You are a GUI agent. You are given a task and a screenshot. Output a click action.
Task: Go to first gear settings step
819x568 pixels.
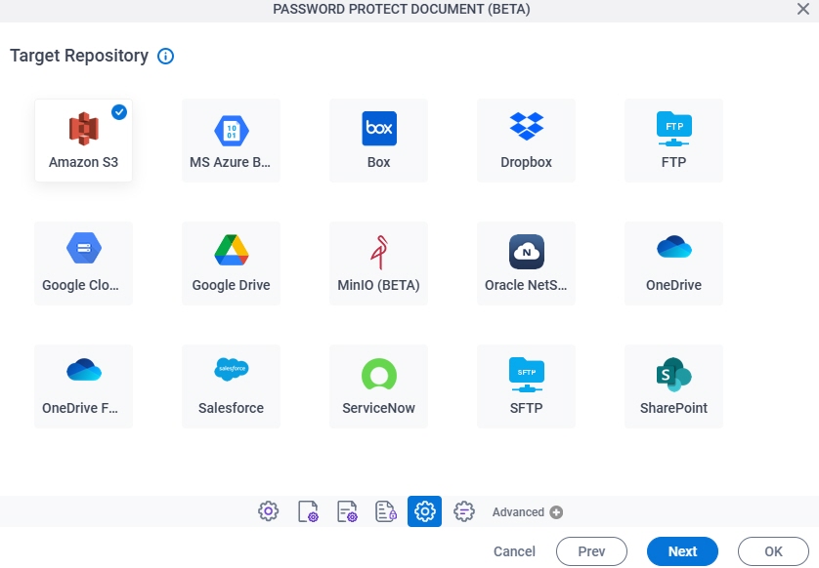269,511
